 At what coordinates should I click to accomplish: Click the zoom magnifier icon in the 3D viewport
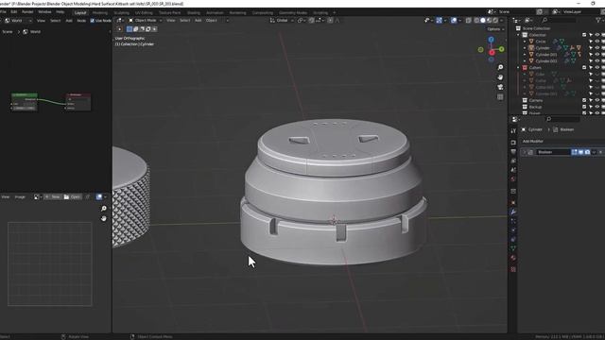click(x=500, y=67)
